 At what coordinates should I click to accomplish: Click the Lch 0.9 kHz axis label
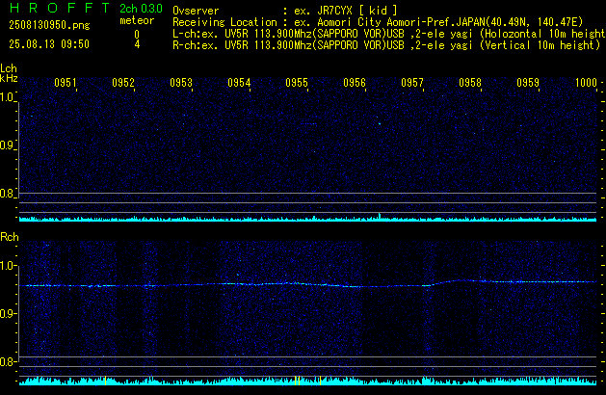[x=7, y=145]
